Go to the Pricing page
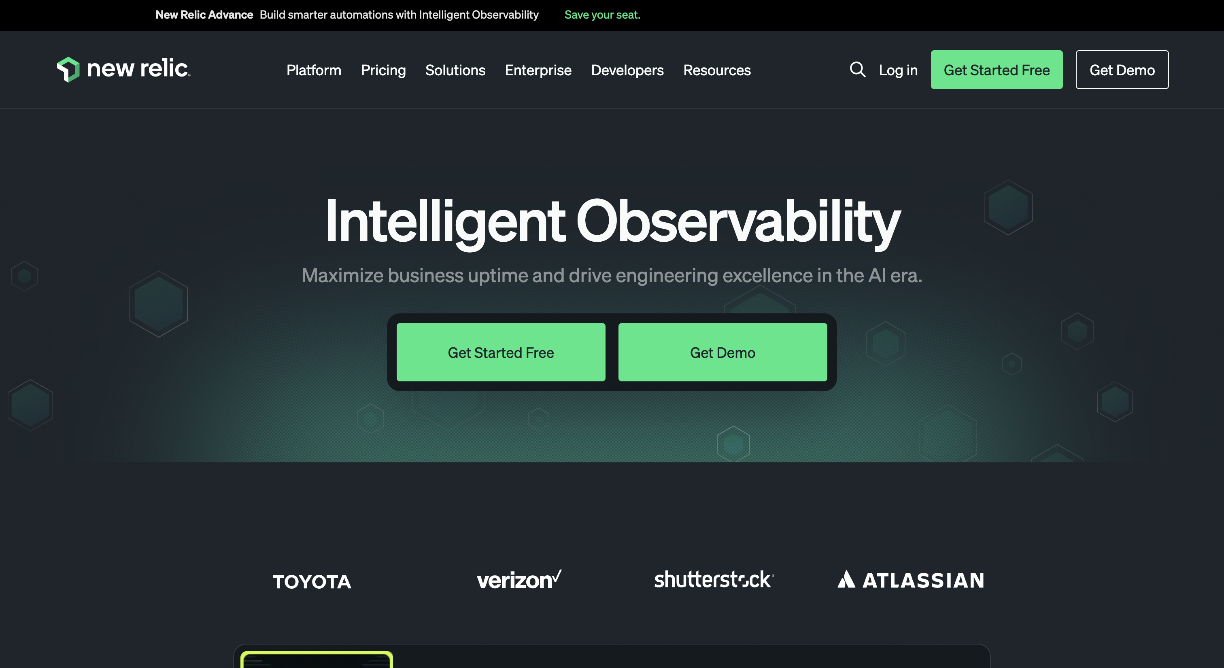This screenshot has height=668, width=1224. tap(383, 70)
